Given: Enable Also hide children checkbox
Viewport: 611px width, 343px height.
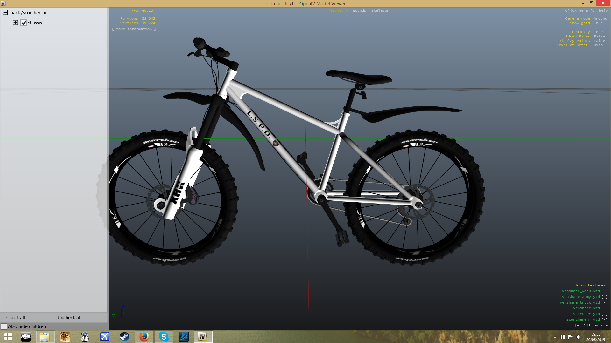Looking at the screenshot, I should pos(4,326).
